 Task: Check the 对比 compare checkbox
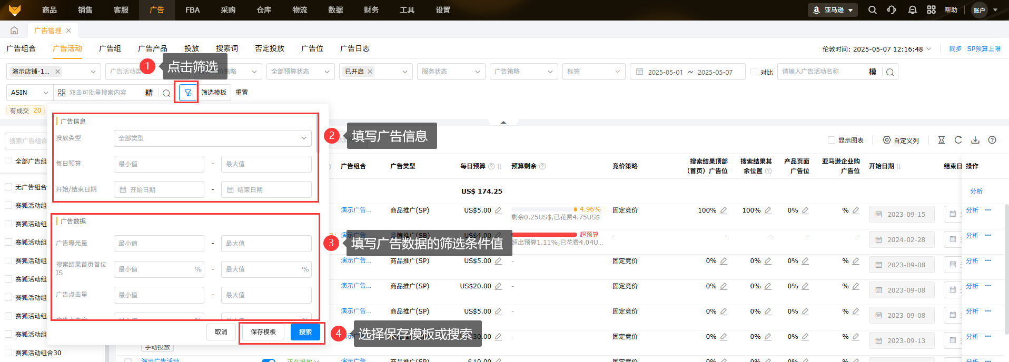click(754, 72)
